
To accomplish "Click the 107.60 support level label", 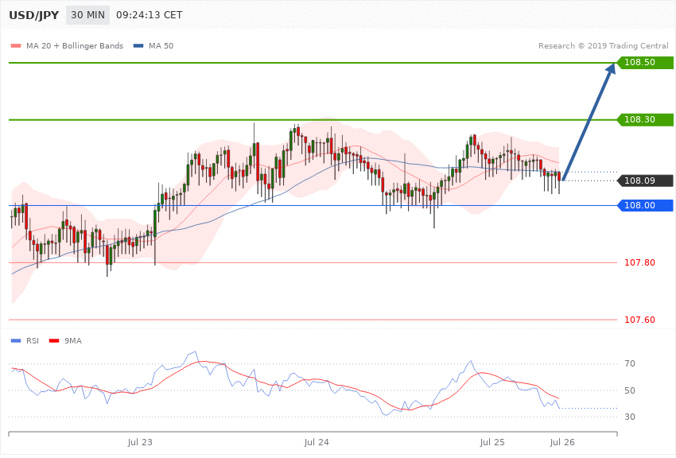I will (639, 320).
